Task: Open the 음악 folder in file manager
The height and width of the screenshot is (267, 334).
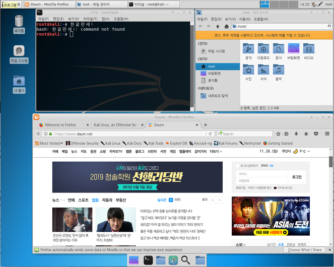Action: click(279, 72)
